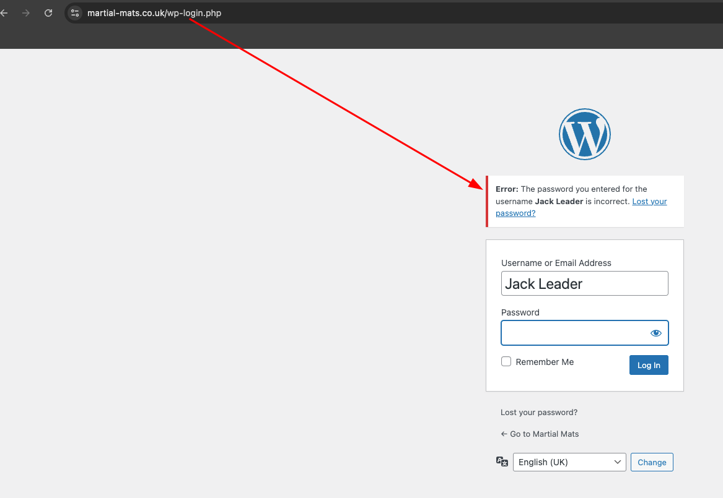The image size is (723, 498).
Task: Click the browser back arrow
Action: [x=4, y=13]
